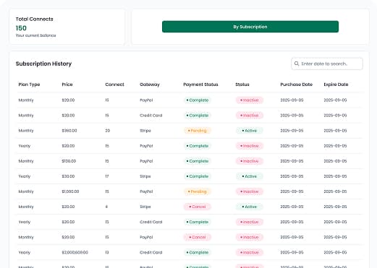
Task: Click the Cancel badge in the Stripe row
Action: pos(198,207)
